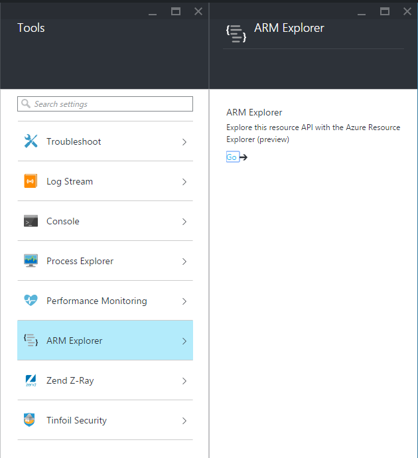Click the Troubleshoot wrench icon

[x=31, y=141]
